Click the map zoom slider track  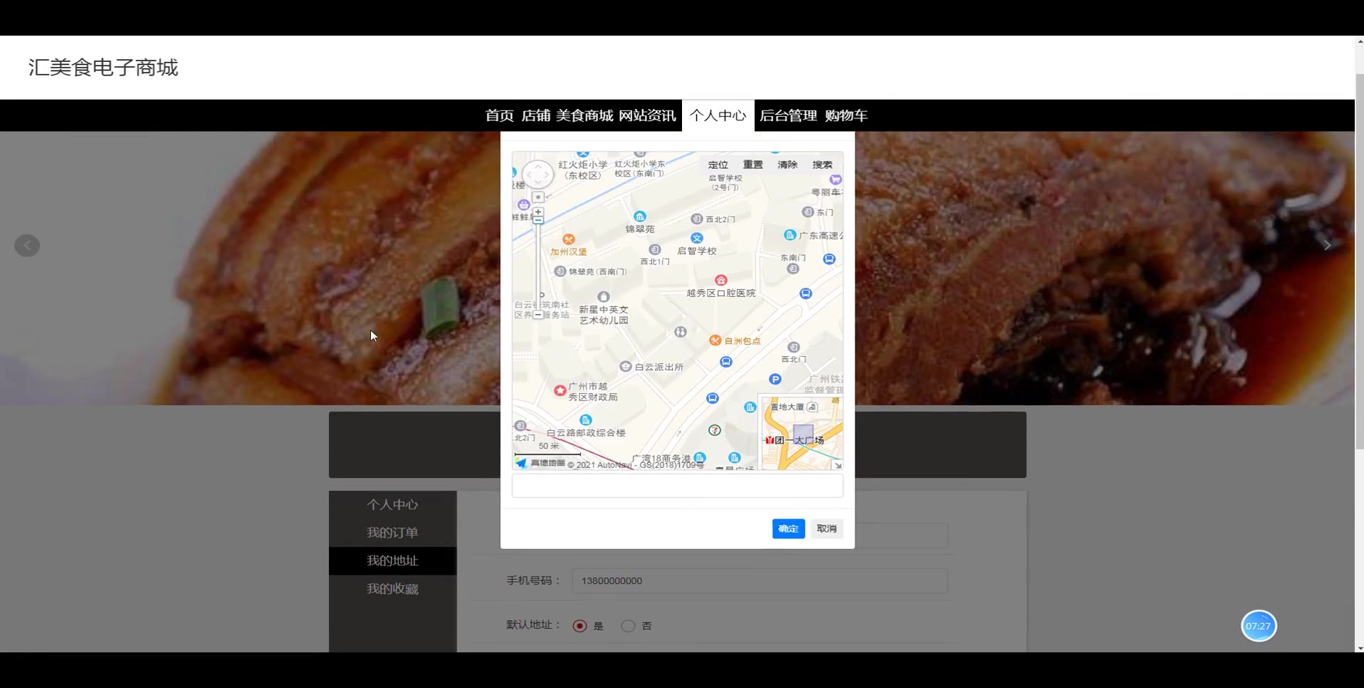click(x=538, y=267)
